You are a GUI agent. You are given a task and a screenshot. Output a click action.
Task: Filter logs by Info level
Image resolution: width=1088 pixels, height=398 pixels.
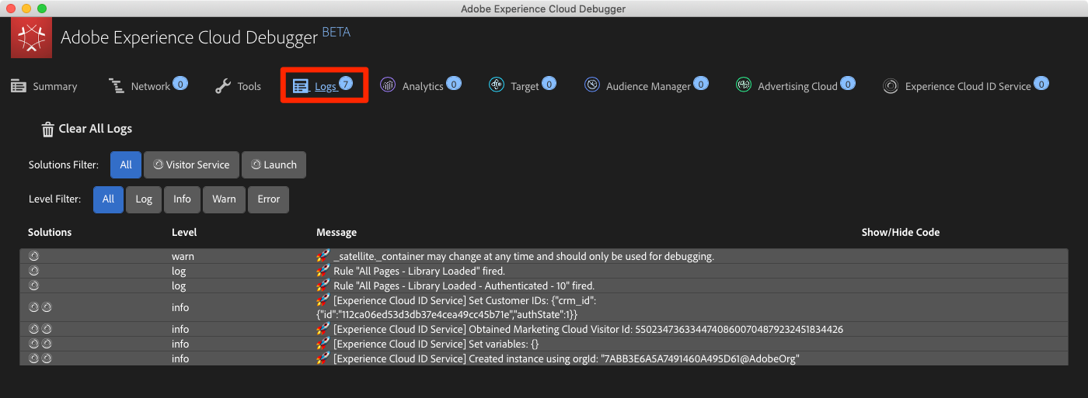[182, 199]
